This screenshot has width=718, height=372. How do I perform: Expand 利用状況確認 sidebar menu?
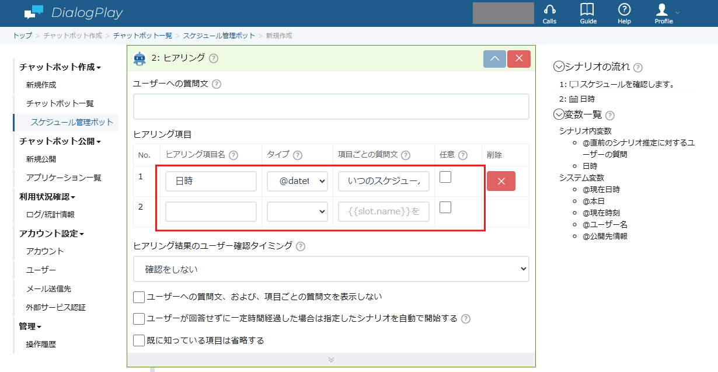47,197
